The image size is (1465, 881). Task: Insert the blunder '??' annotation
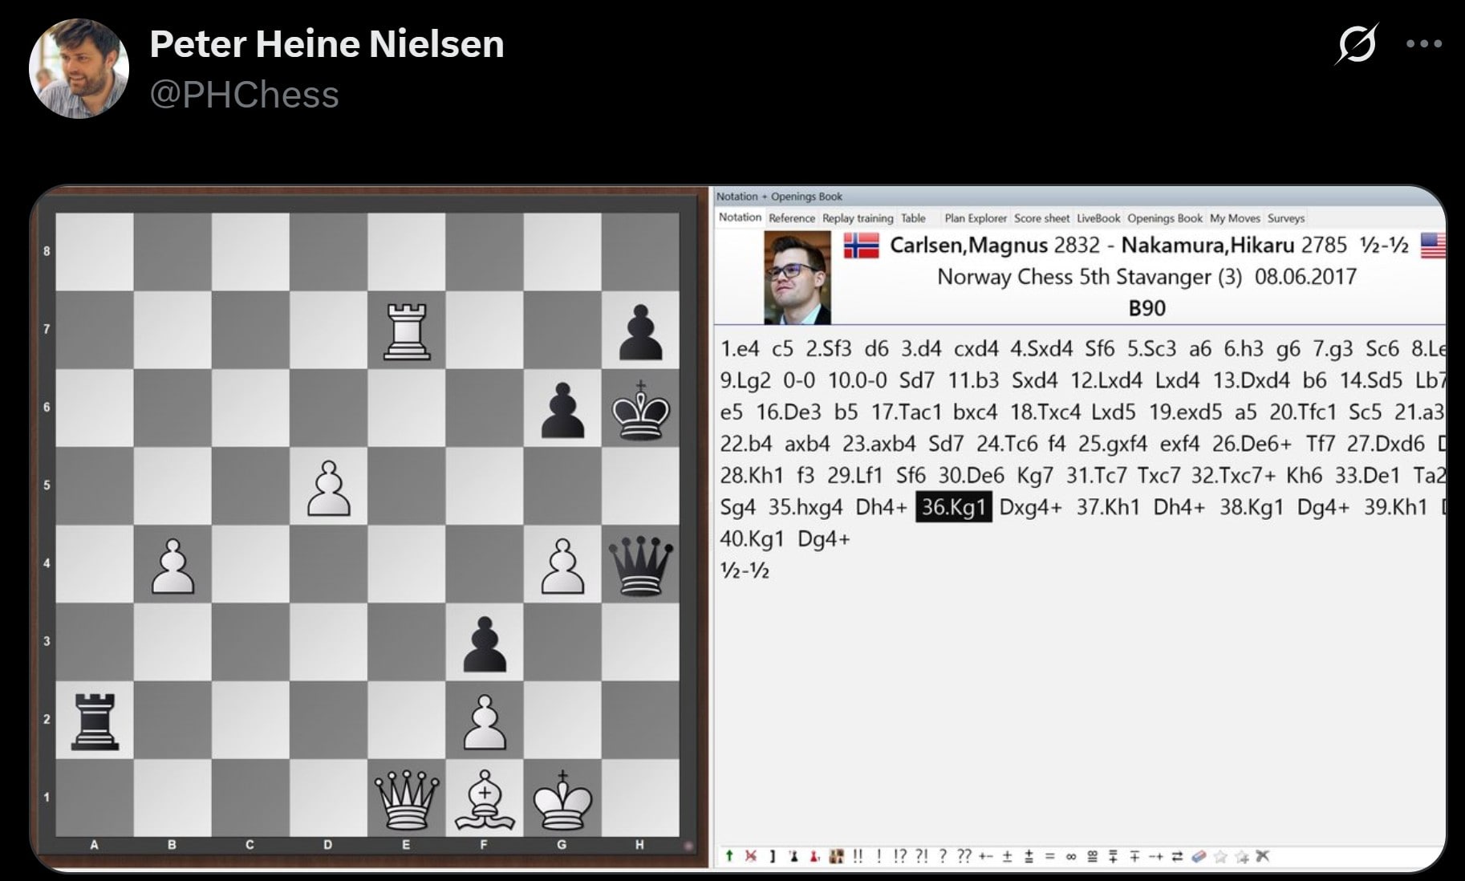pyautogui.click(x=964, y=856)
